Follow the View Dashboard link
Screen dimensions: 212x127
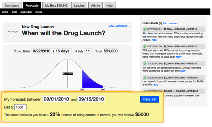pos(119,26)
